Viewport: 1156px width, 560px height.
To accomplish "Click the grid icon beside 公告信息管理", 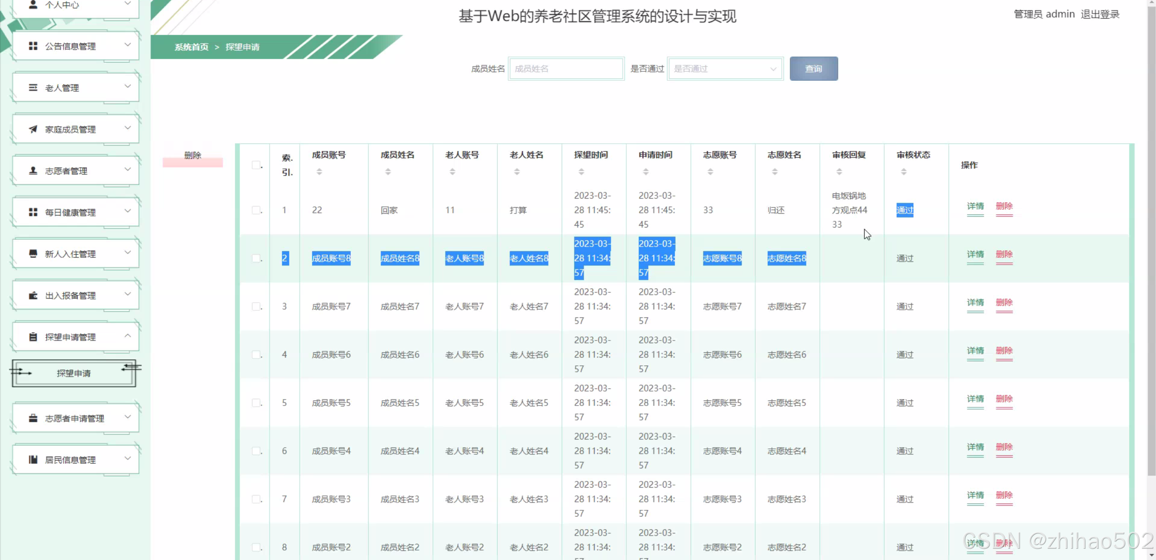I will tap(33, 46).
